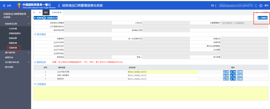Open the 应用 hamburger menu
This screenshot has width=270, height=109.
pyautogui.click(x=7, y=5)
